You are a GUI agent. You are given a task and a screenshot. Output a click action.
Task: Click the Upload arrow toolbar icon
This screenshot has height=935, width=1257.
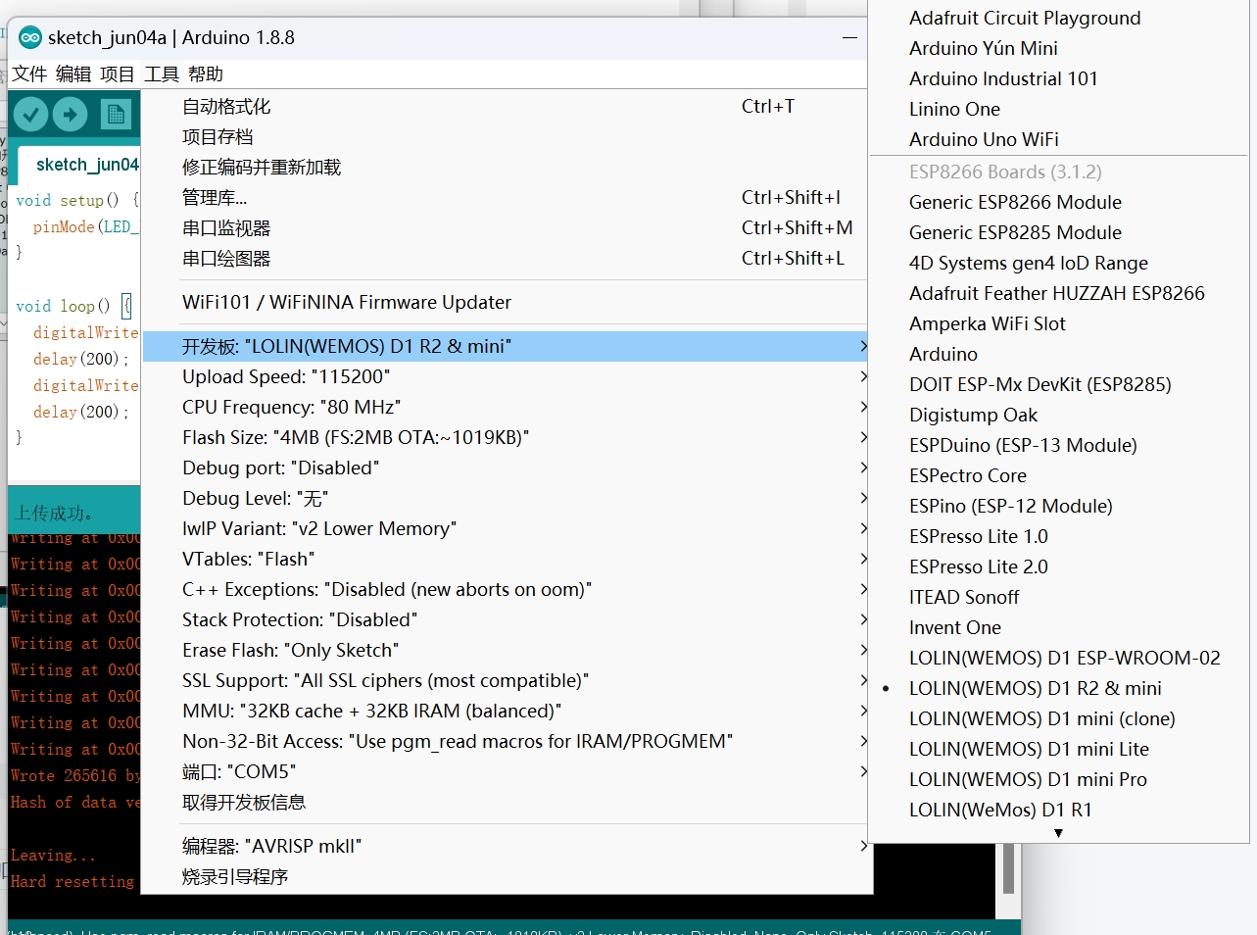[71, 116]
